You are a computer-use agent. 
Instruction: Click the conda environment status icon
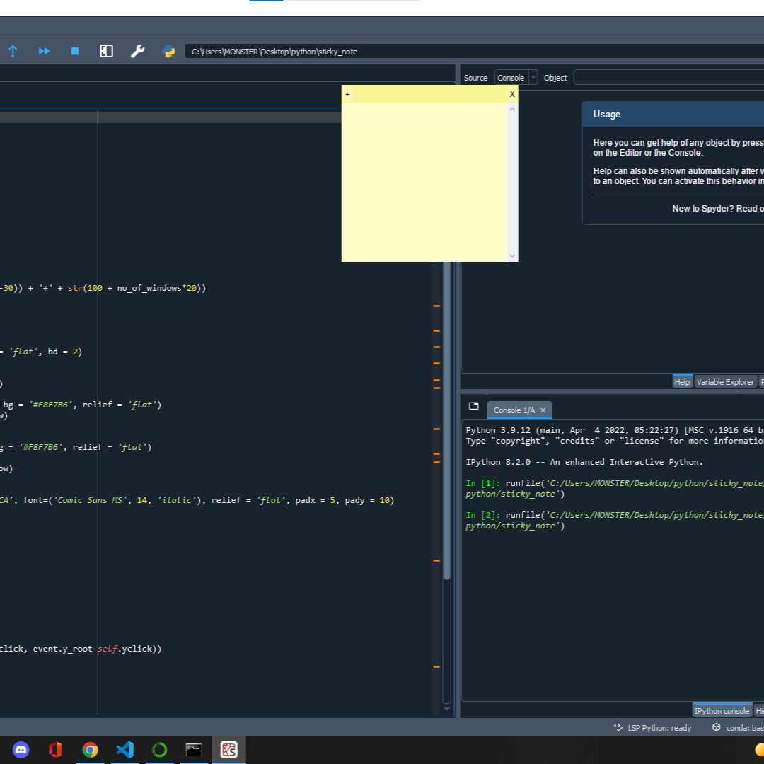pos(716,727)
